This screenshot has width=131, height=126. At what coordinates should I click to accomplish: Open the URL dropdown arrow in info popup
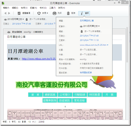tap(108, 45)
